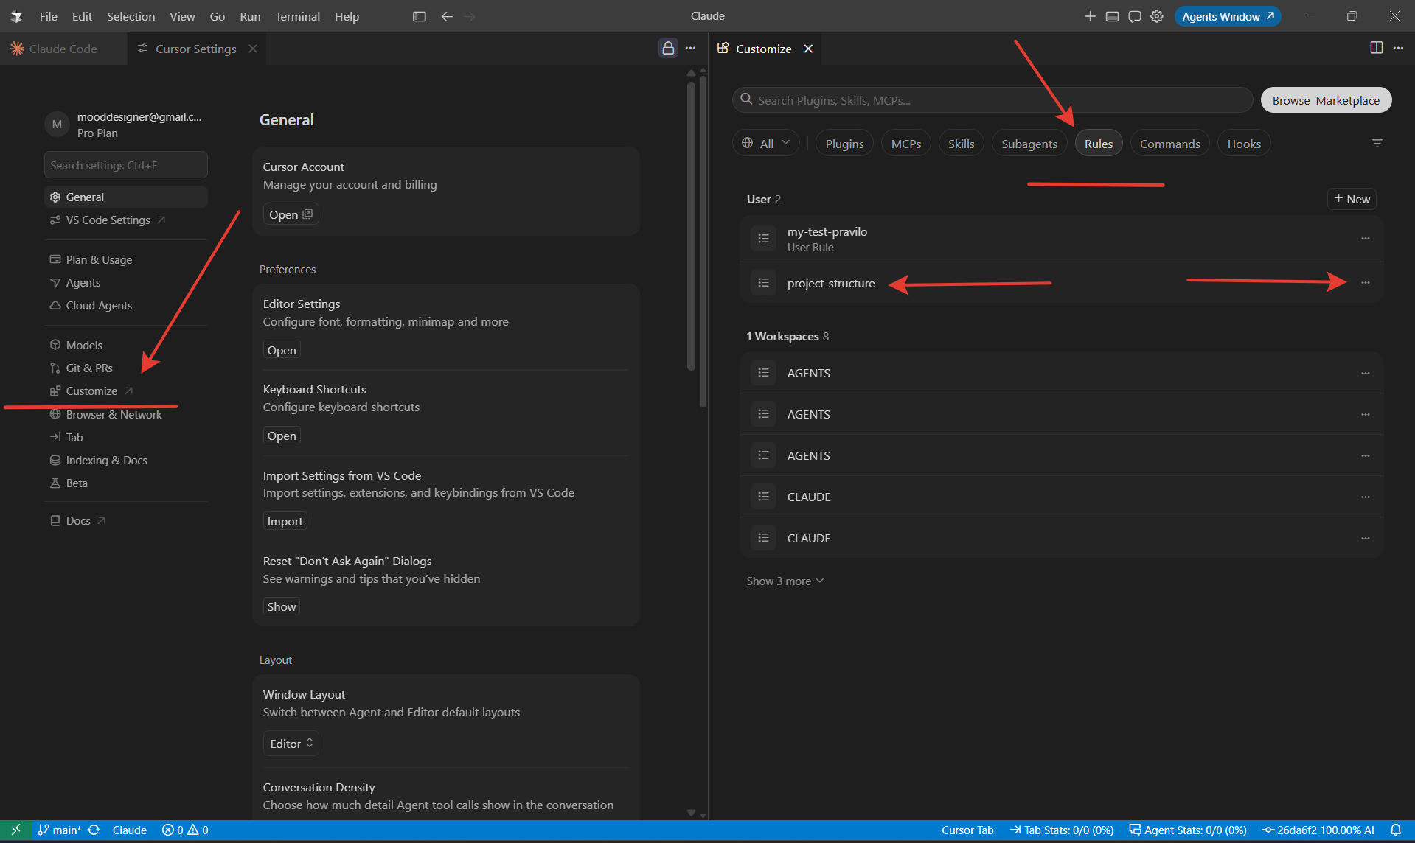1415x843 pixels.
Task: Click New button in User rules
Action: pyautogui.click(x=1352, y=199)
